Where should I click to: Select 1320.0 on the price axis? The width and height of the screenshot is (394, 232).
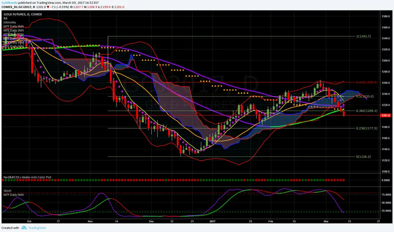tap(386, 49)
